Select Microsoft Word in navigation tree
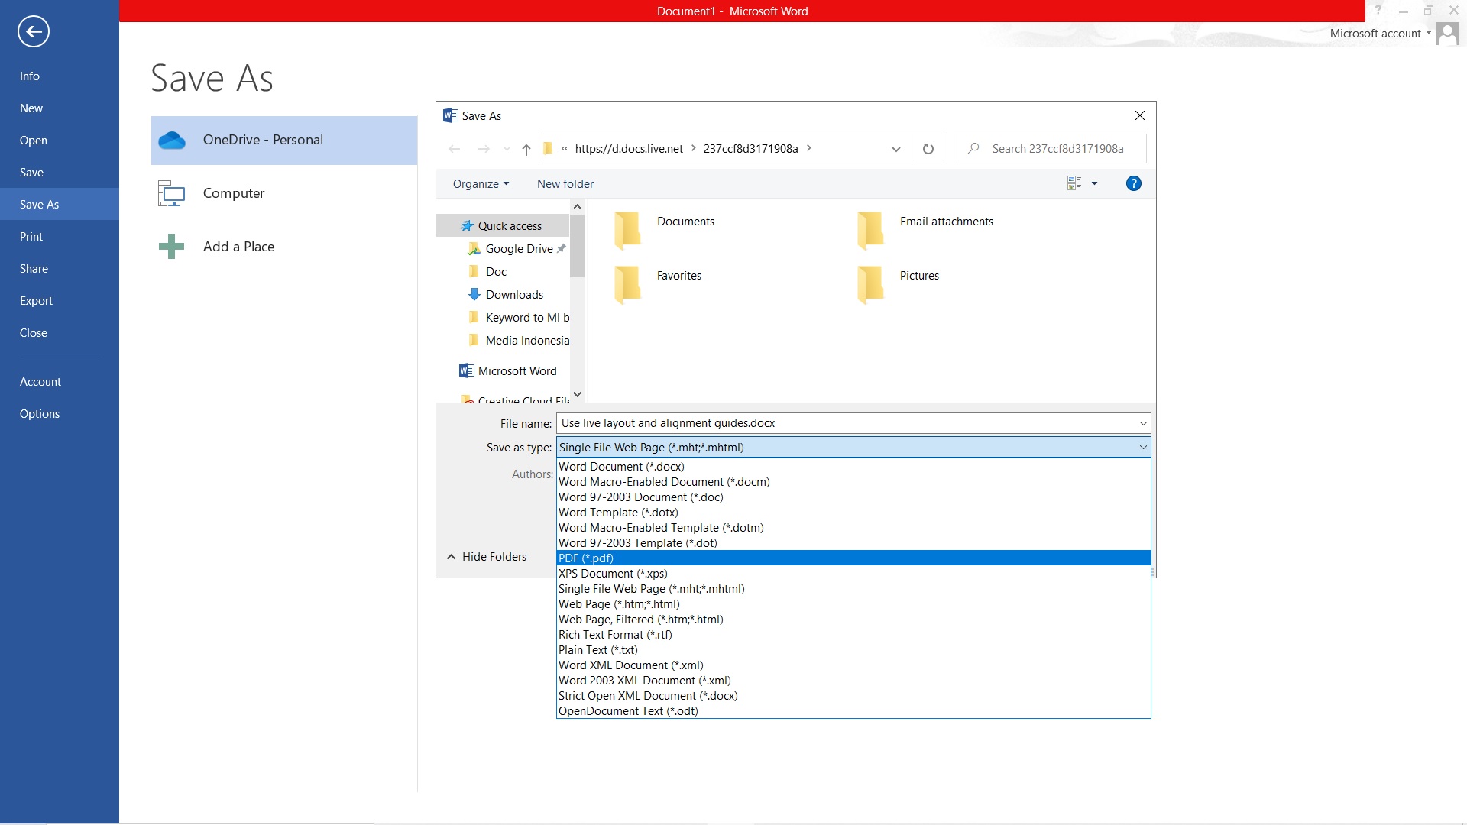This screenshot has width=1467, height=825. pyautogui.click(x=508, y=371)
